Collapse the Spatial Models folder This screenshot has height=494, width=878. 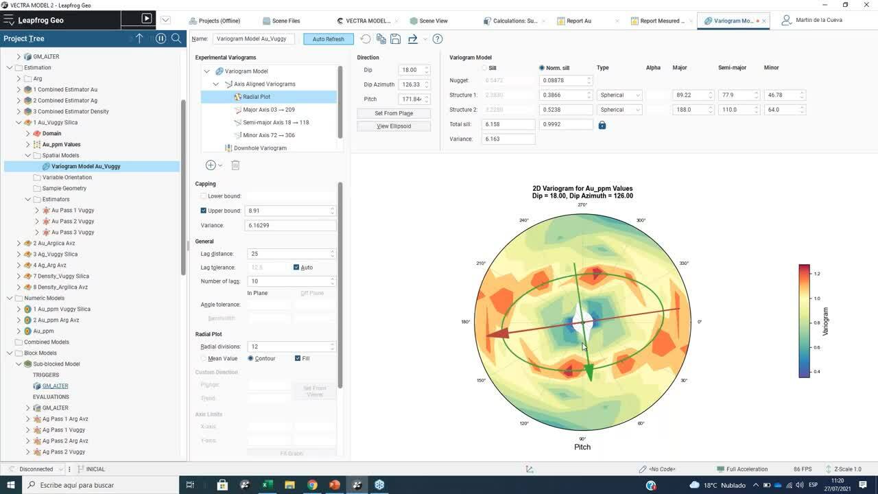coord(28,156)
